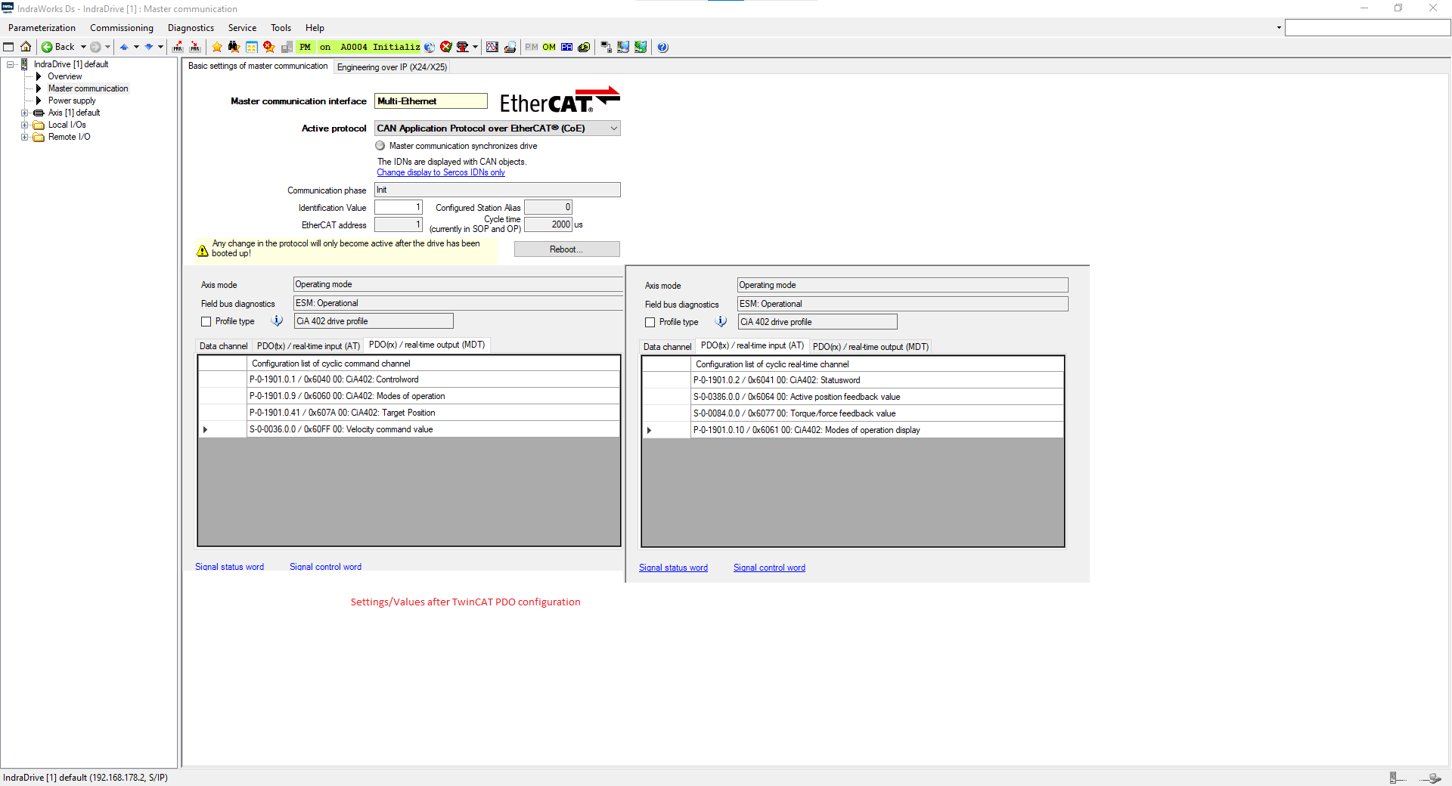The height and width of the screenshot is (786, 1452).
Task: Select left panel Data channel tab
Action: point(223,346)
